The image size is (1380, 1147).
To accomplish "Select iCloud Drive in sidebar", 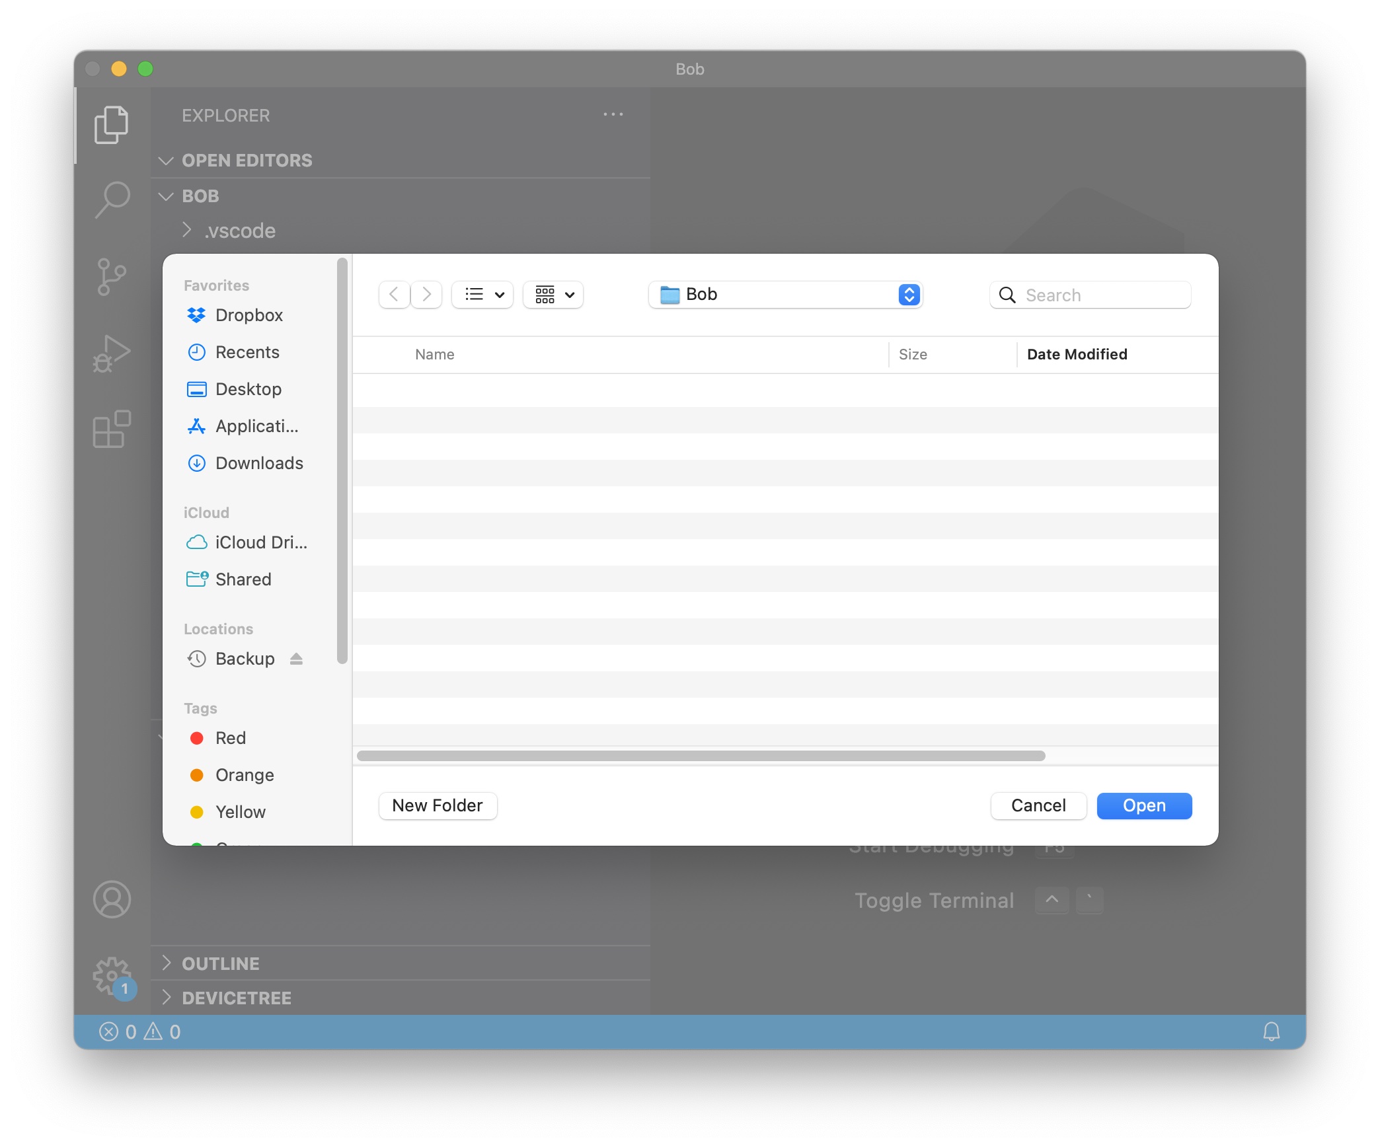I will pos(260,542).
